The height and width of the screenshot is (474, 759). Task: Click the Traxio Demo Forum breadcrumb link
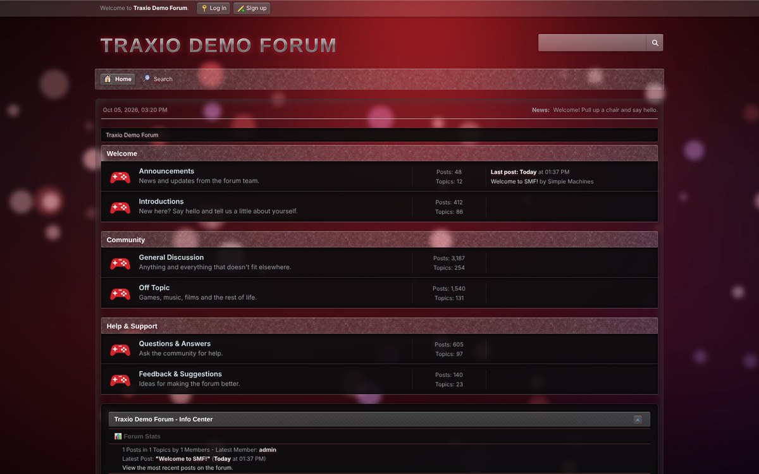click(132, 135)
